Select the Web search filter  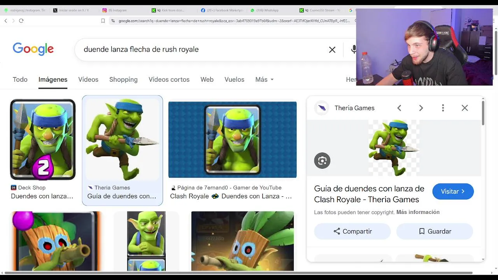(207, 79)
